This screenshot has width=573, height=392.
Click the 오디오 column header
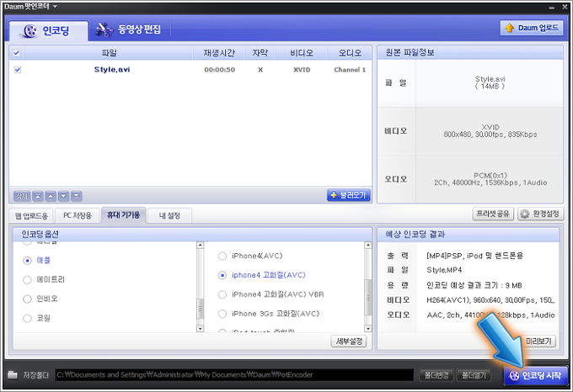click(x=350, y=53)
